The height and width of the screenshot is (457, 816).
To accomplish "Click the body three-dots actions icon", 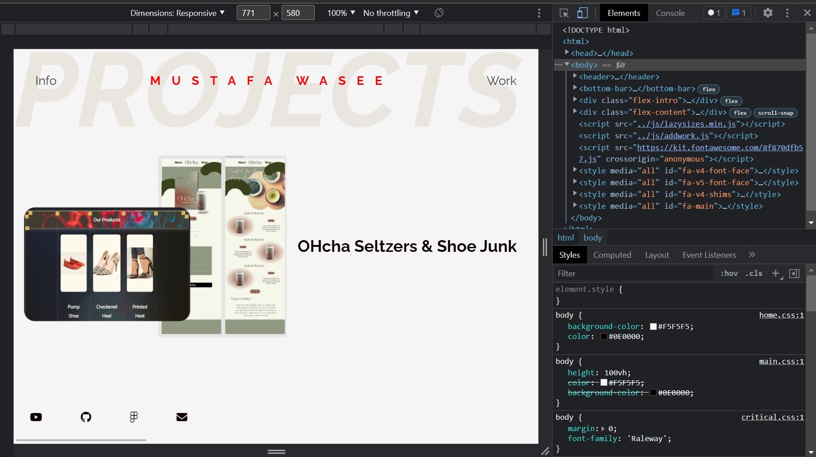I will (558, 64).
